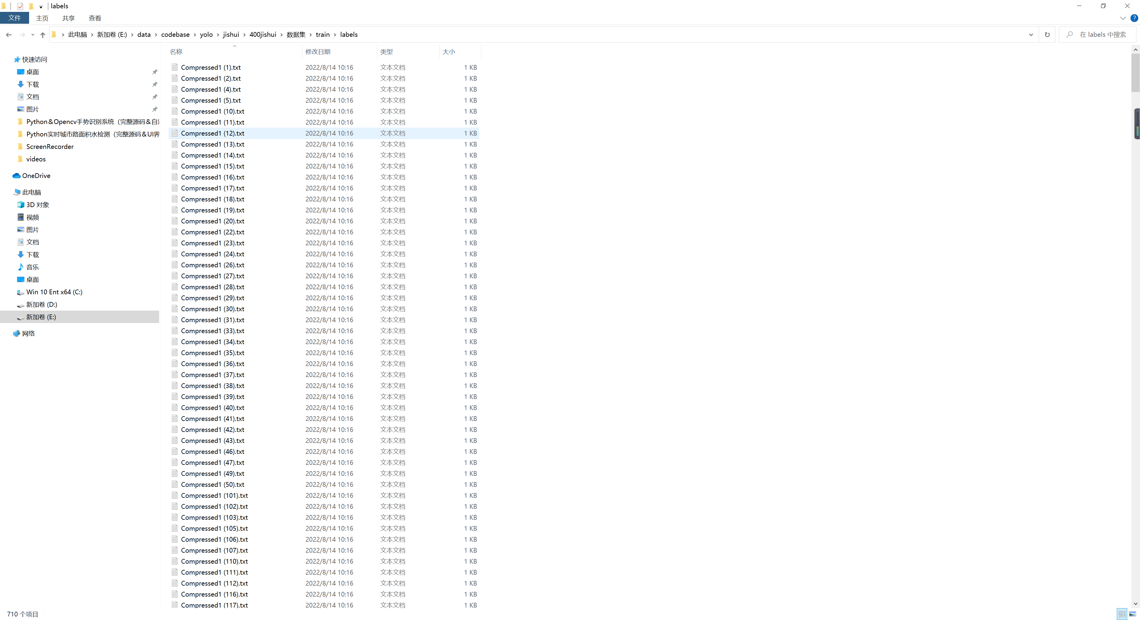Select 此电脑 in navigation pane
The width and height of the screenshot is (1140, 620).
[31, 192]
